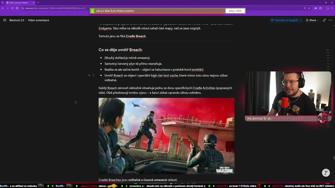The width and height of the screenshot is (335, 188).
Task: Open a new browser tab
Action: (38, 3)
